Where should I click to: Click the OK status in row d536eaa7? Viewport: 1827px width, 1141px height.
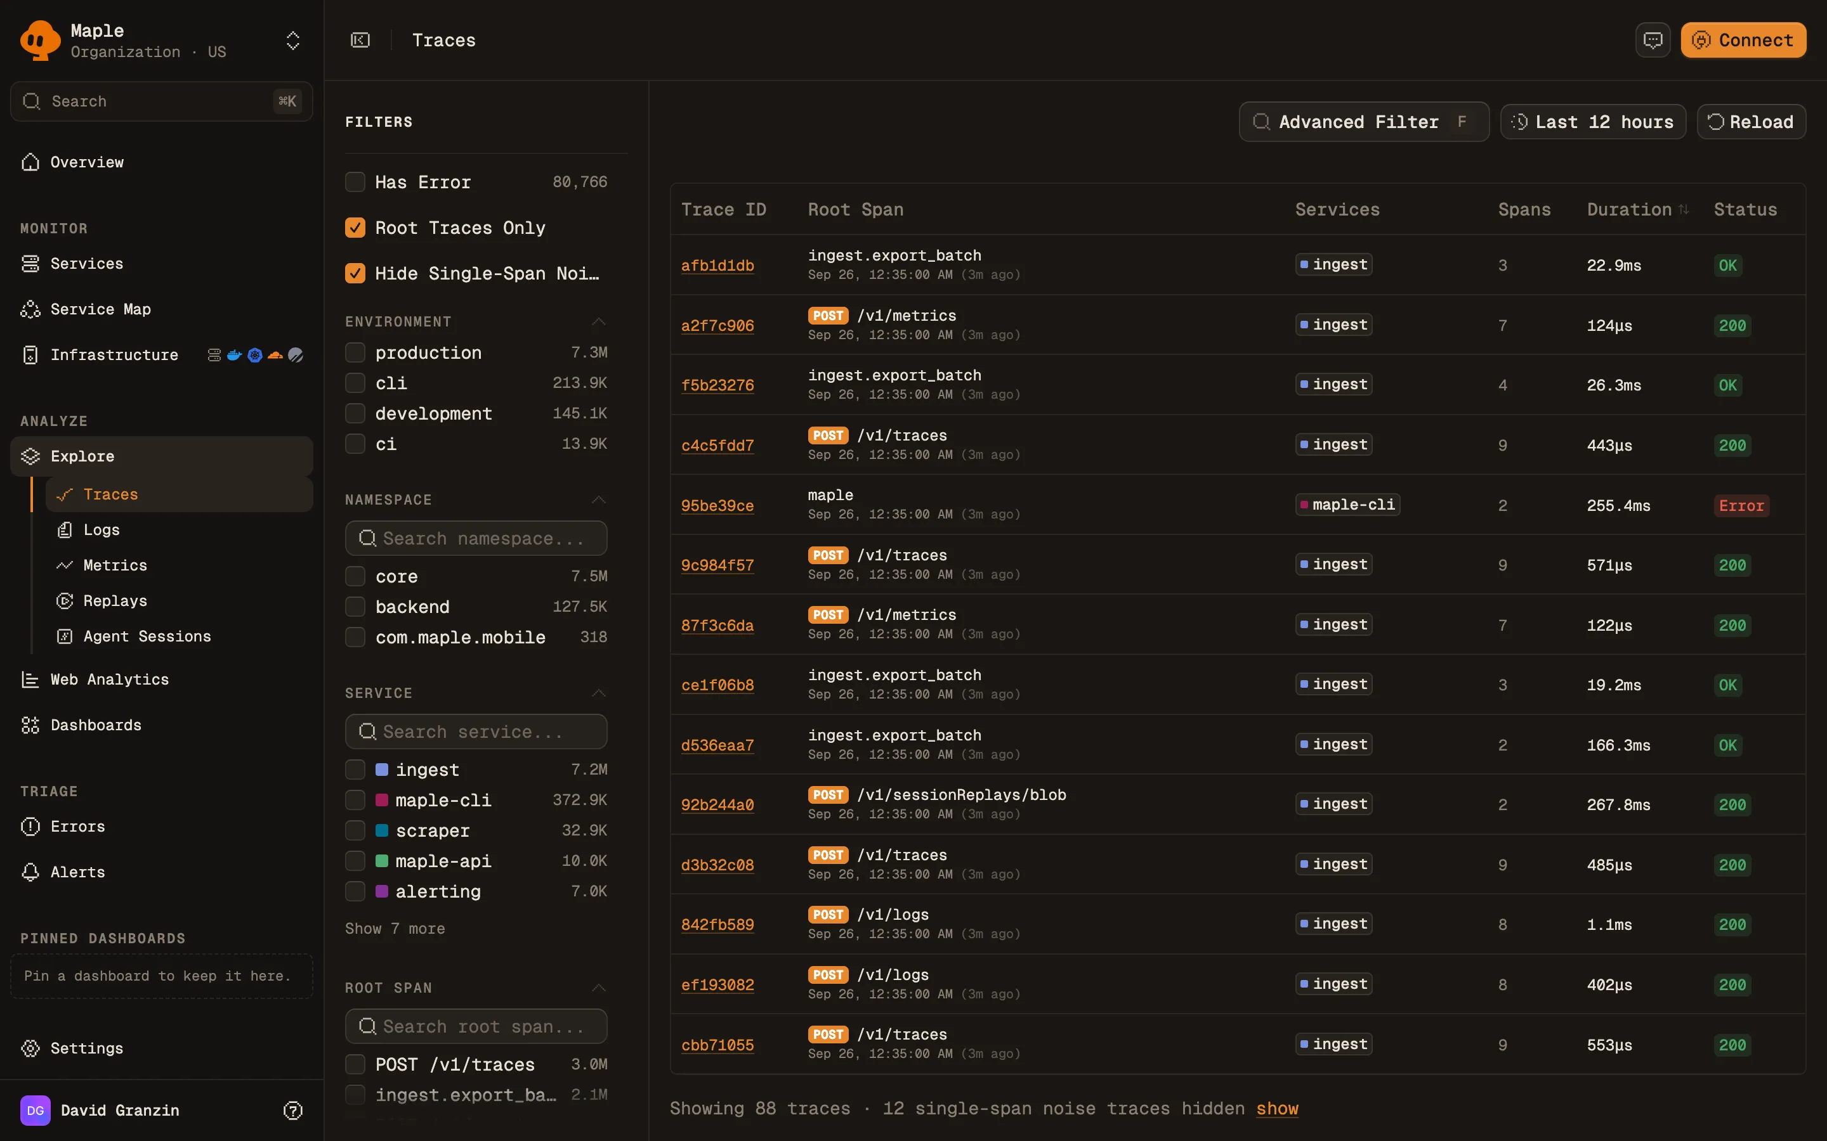point(1727,745)
